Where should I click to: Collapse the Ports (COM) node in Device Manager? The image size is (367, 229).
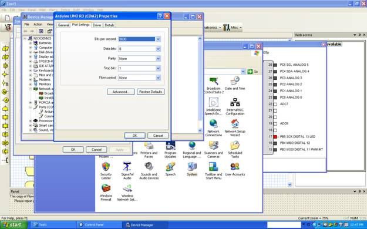point(30,107)
